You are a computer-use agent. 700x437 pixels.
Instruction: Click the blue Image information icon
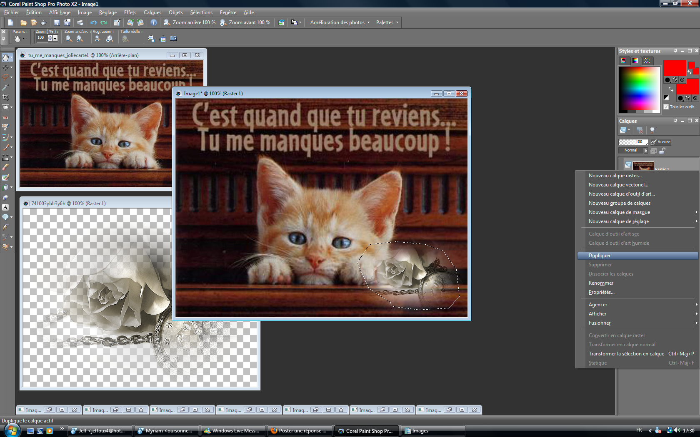(x=154, y=22)
